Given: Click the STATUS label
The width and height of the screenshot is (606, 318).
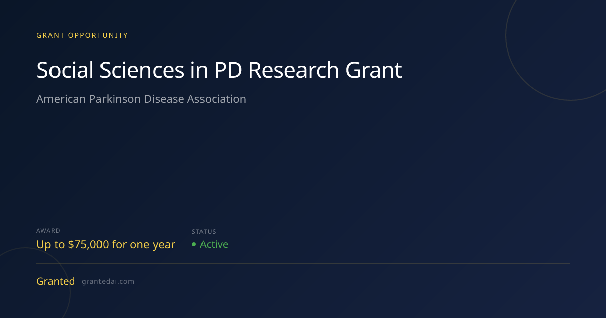Looking at the screenshot, I should [x=204, y=232].
